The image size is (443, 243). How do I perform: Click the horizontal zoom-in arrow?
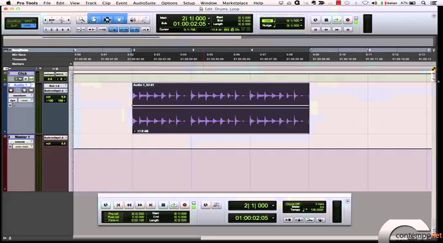pyautogui.click(x=68, y=20)
